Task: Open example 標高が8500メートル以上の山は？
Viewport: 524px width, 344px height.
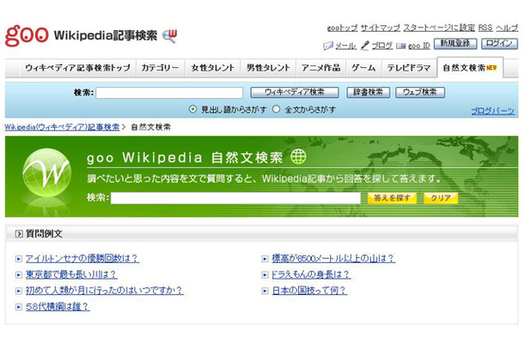Action: [x=333, y=258]
